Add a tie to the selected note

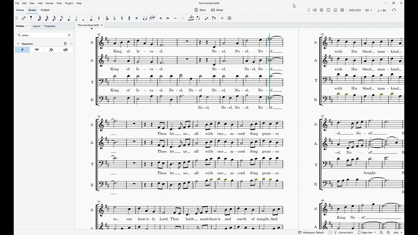pyautogui.click(x=145, y=18)
